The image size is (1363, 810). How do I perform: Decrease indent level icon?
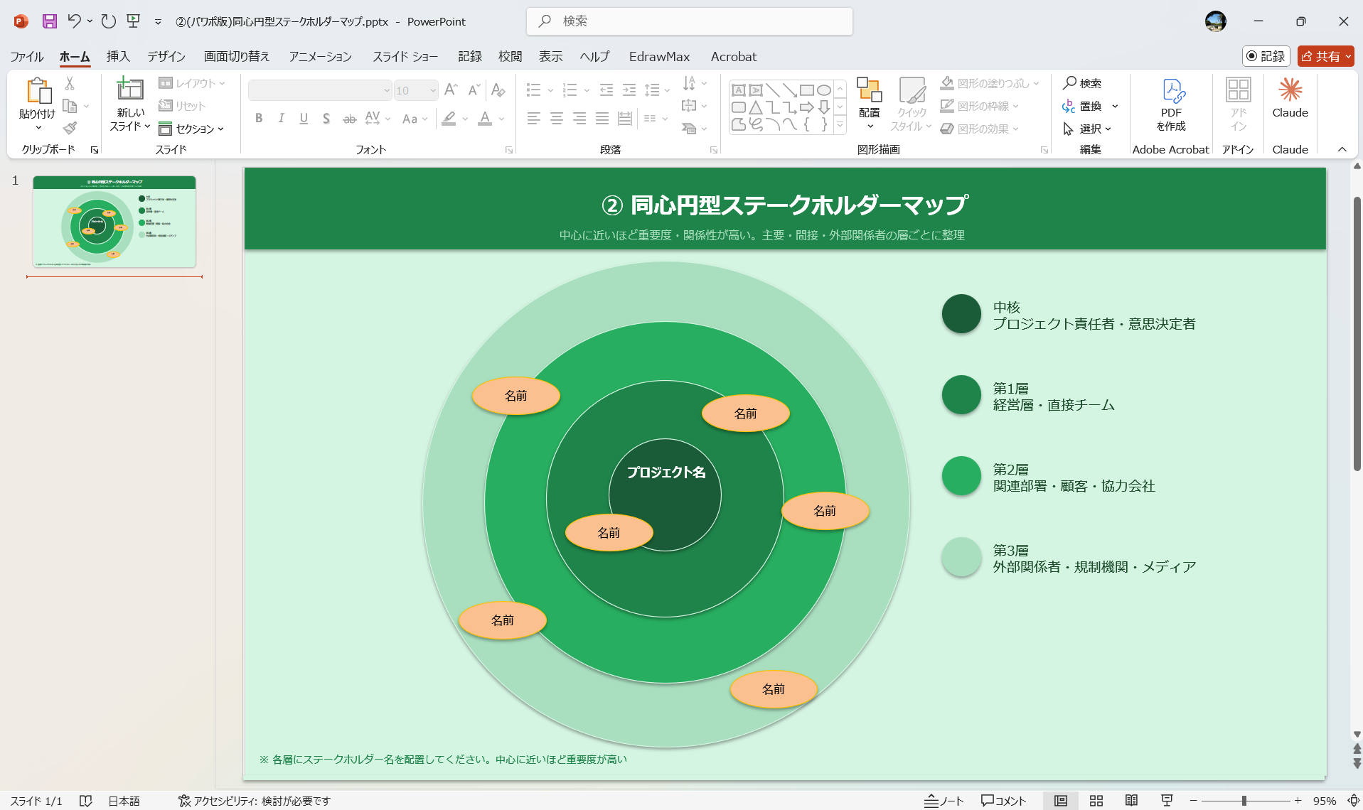[x=606, y=90]
